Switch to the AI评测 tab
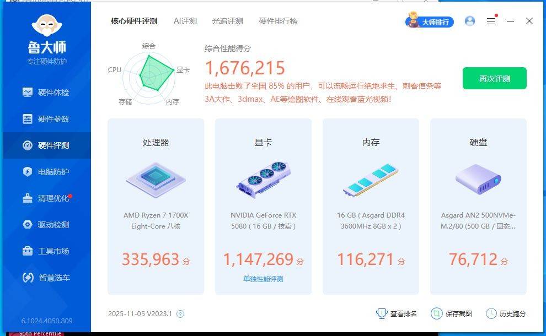 (185, 21)
